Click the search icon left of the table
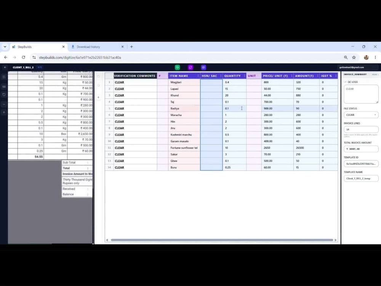Screen dimensions: 381x286 98,85
